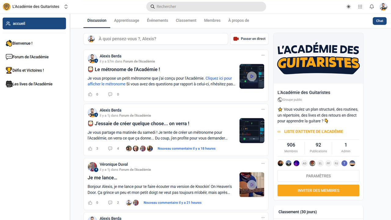Click the profile avatar in top bar

tap(383, 6)
